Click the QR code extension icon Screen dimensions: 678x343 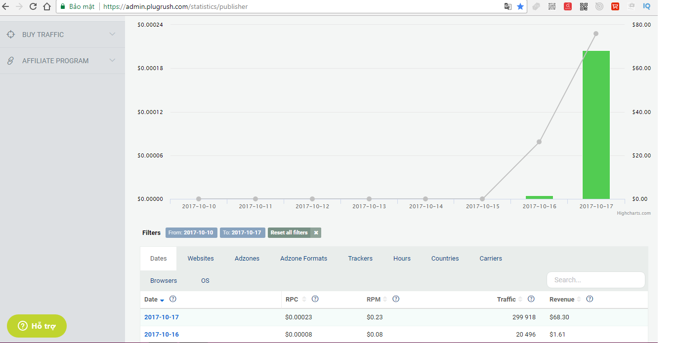click(x=584, y=6)
